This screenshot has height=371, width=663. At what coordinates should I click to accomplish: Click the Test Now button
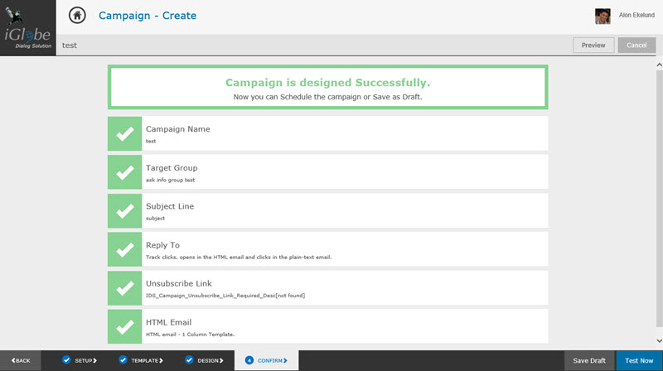tap(639, 361)
